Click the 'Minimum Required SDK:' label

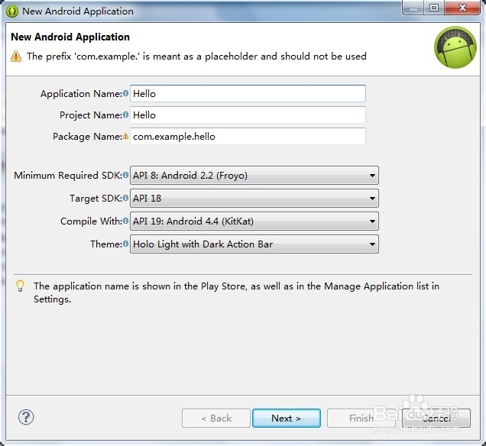(x=68, y=176)
